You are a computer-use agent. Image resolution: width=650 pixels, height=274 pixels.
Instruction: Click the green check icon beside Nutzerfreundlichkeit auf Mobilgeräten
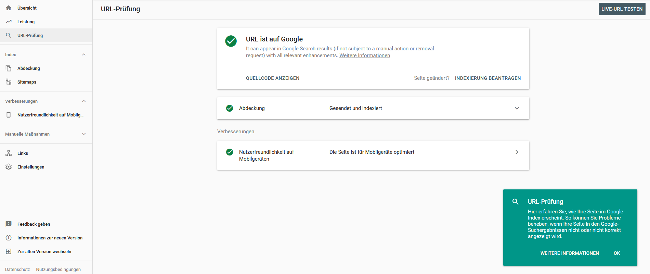coord(230,152)
